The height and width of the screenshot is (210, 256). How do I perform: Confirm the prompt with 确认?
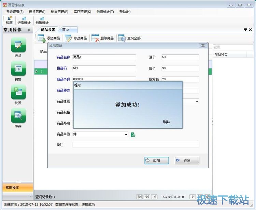[x=167, y=122]
